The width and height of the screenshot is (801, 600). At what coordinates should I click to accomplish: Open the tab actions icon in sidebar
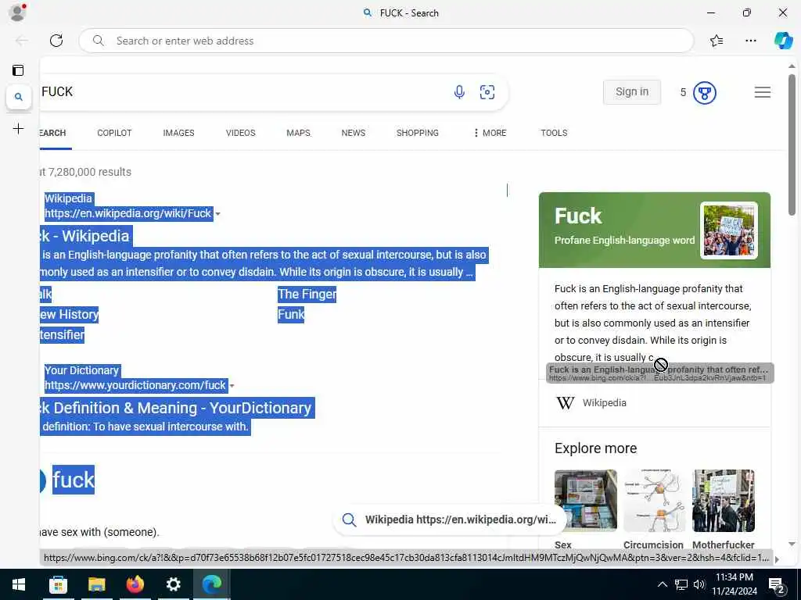pos(19,70)
